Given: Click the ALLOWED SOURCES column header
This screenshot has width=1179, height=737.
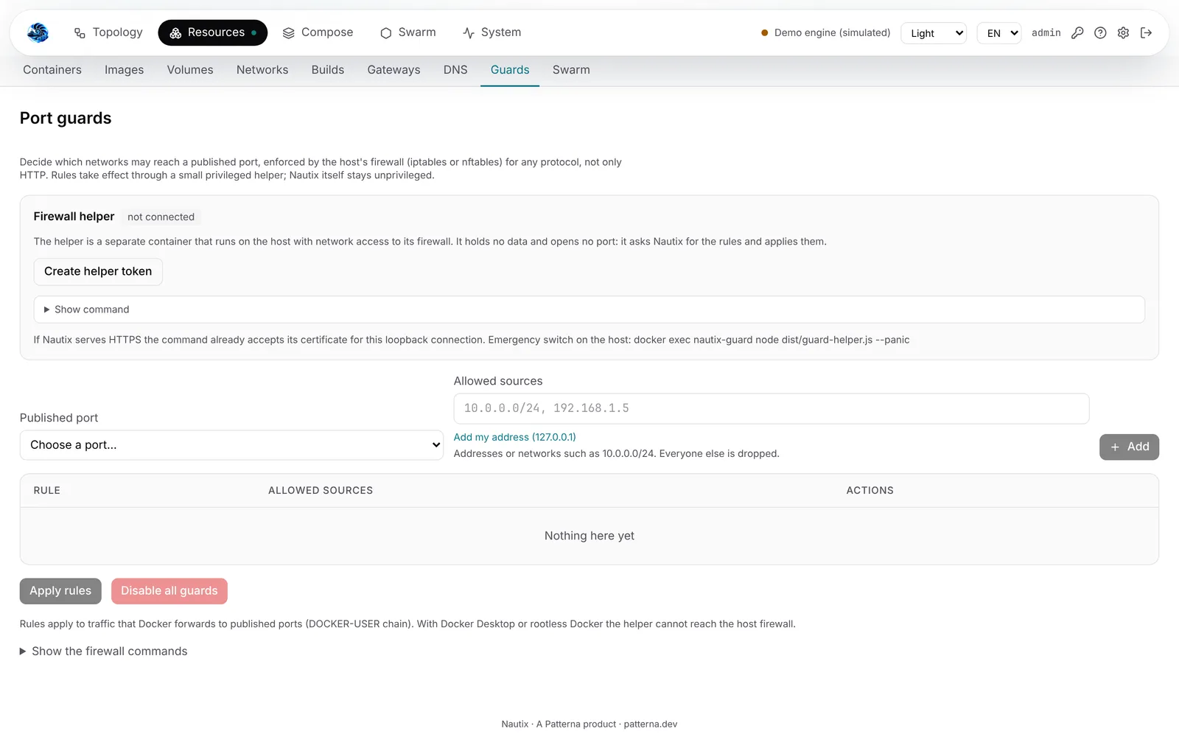Looking at the screenshot, I should tap(321, 490).
